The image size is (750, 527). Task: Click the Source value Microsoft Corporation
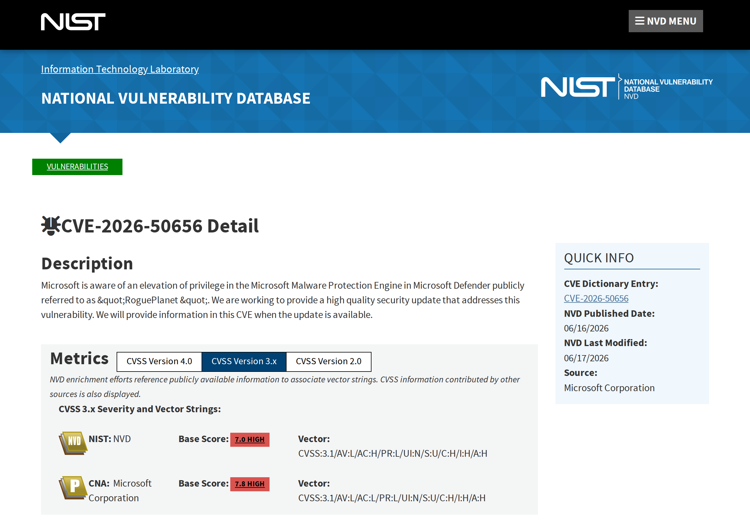coord(609,388)
